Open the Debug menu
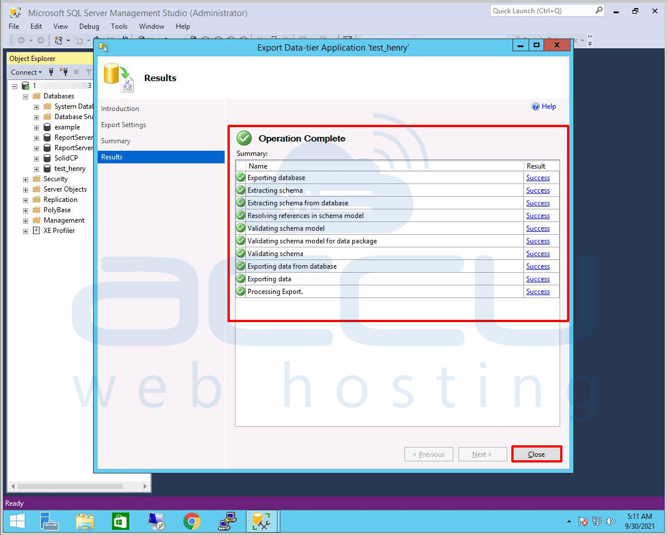The width and height of the screenshot is (667, 535). [x=89, y=26]
